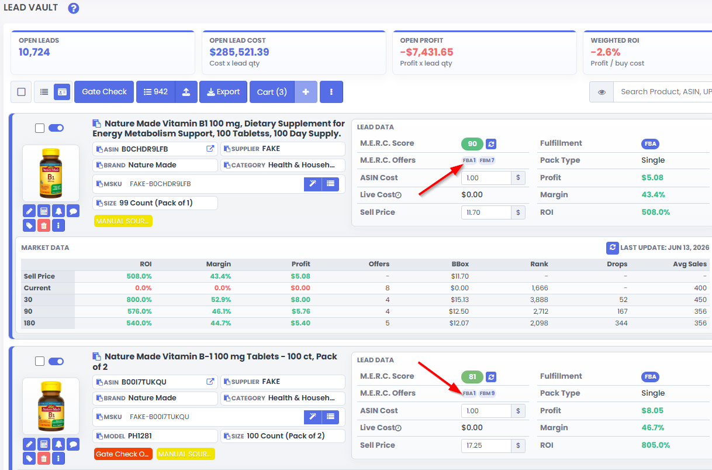Refresh market data beside Last Update
The width and height of the screenshot is (712, 470).
coord(612,248)
